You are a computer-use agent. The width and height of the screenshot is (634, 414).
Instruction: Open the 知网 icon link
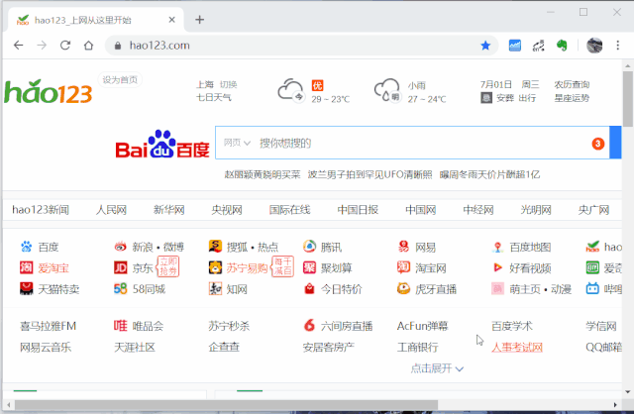[x=215, y=288]
